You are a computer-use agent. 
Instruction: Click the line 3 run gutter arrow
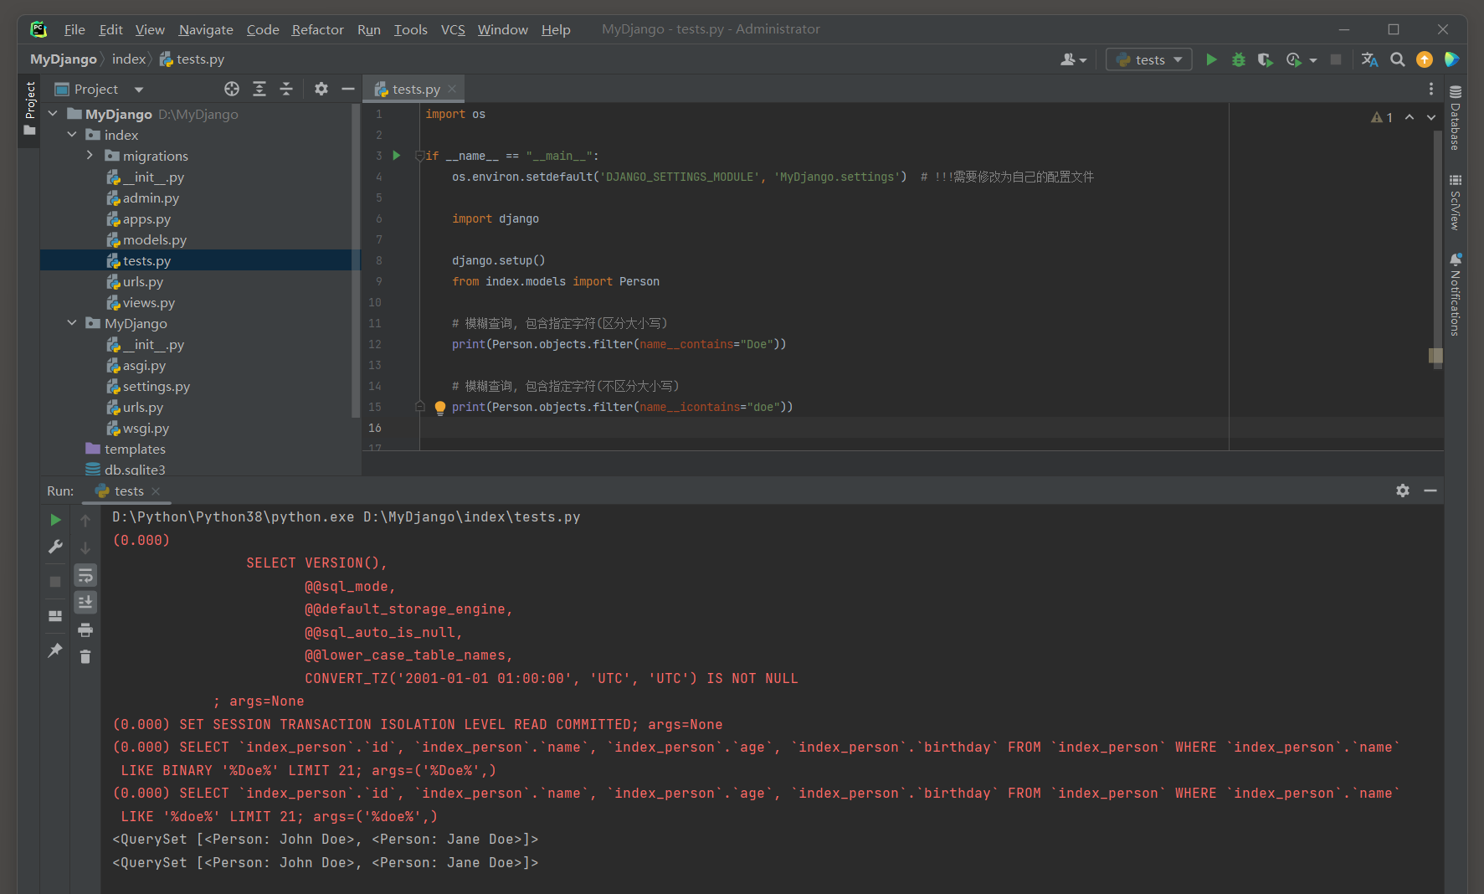point(397,156)
